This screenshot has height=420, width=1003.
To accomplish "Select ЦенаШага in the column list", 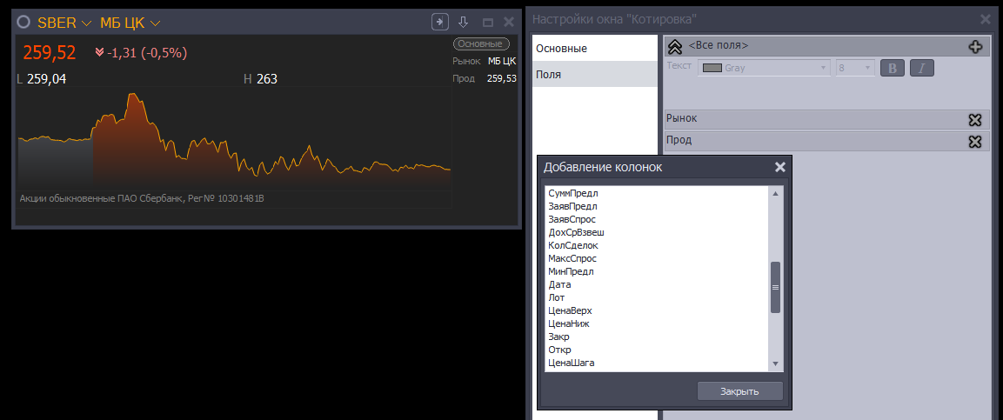I will coord(572,363).
